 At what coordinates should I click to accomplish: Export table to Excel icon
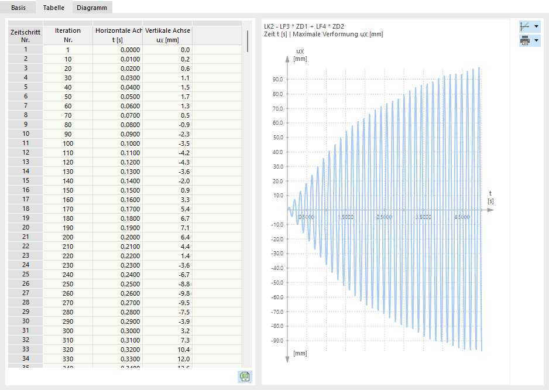[245, 377]
